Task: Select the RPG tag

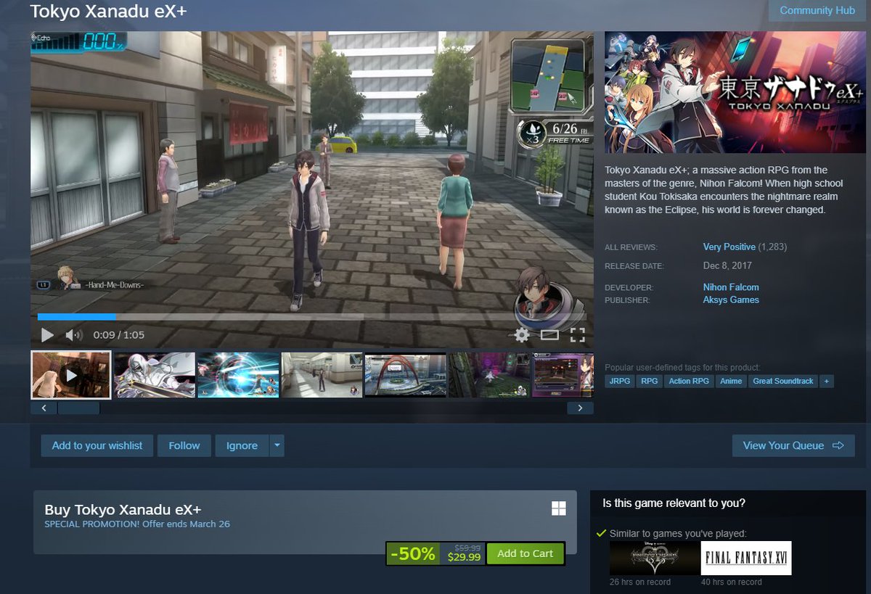Action: click(648, 381)
